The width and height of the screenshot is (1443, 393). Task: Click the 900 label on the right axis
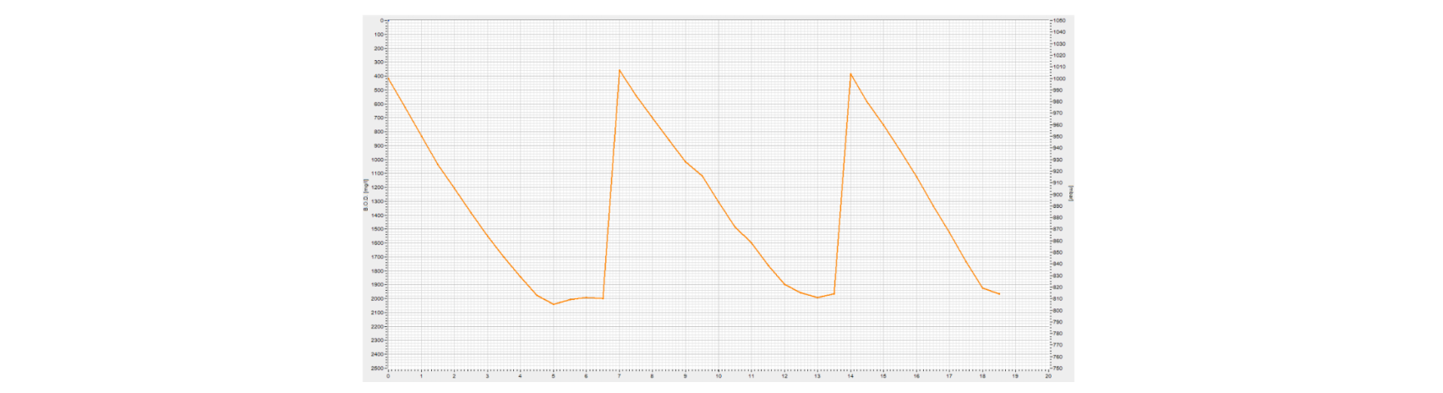click(1058, 194)
